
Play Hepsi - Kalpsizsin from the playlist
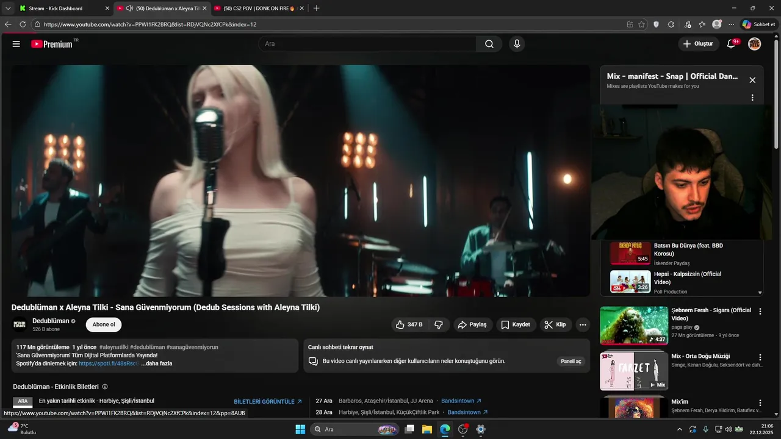(x=683, y=282)
